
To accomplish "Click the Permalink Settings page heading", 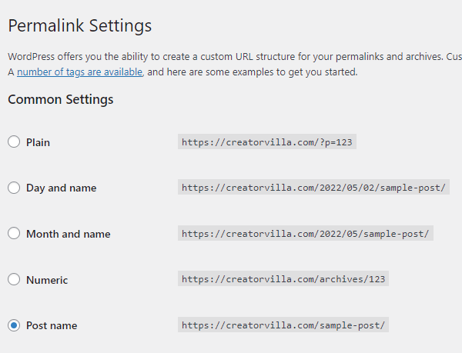I will (80, 25).
